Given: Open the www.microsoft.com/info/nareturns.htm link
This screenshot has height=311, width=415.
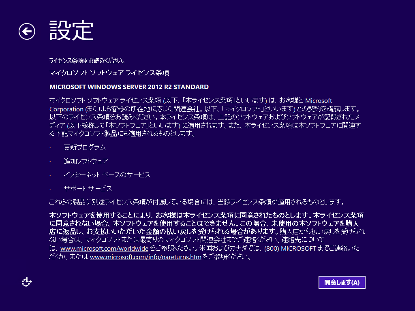Looking at the screenshot, I should pos(145,257).
